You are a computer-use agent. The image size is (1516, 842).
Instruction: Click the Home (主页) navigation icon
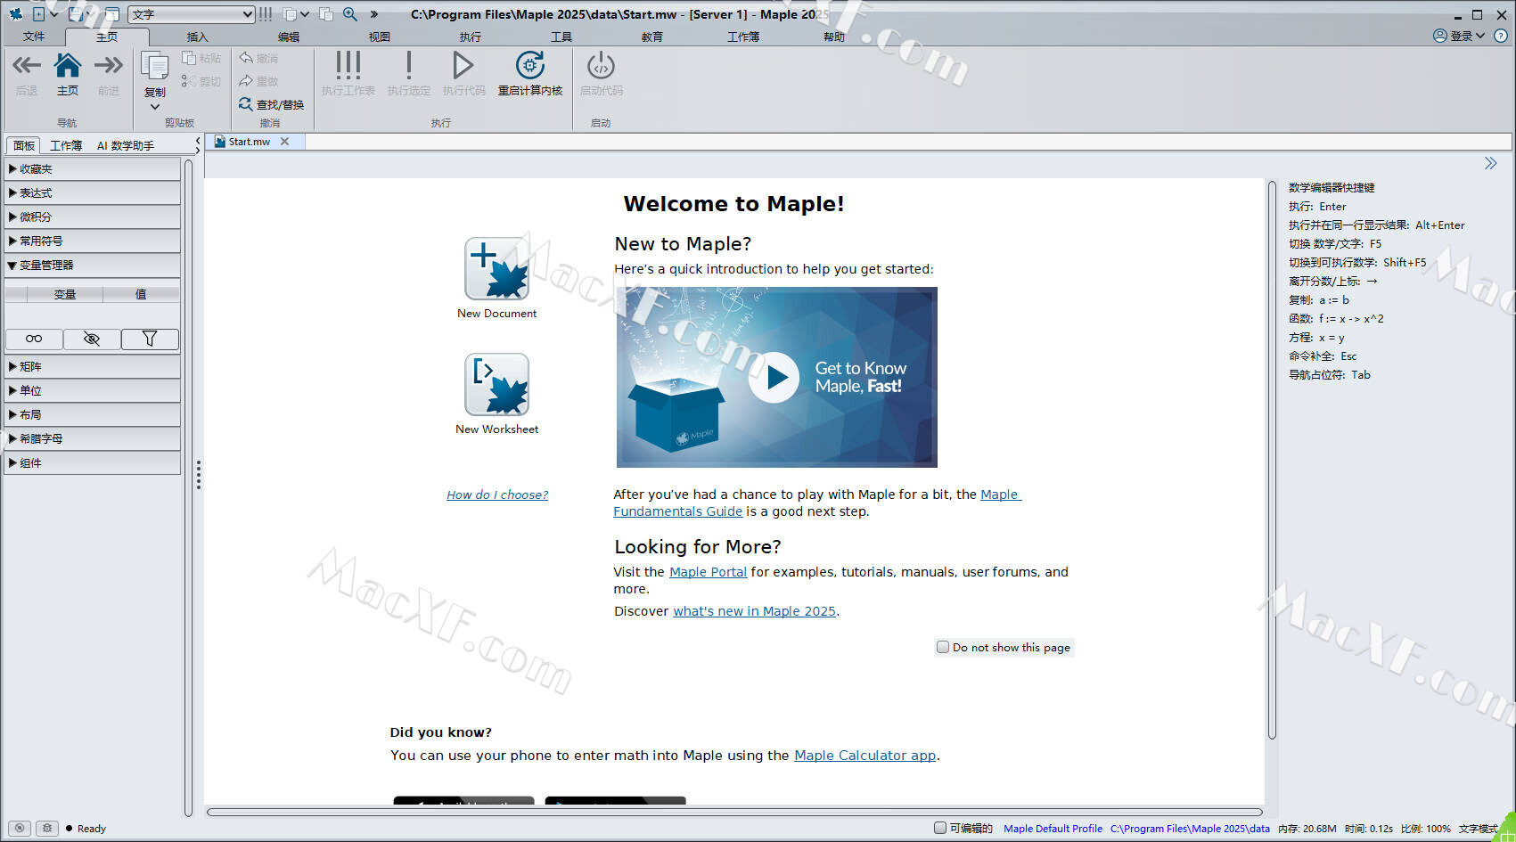tap(68, 65)
